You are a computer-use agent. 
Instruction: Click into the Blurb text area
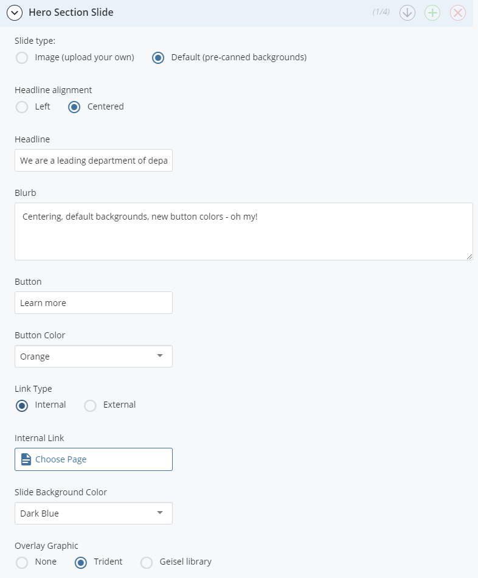(x=244, y=231)
